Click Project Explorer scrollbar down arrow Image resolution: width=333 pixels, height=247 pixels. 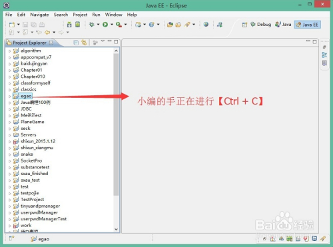(x=116, y=229)
